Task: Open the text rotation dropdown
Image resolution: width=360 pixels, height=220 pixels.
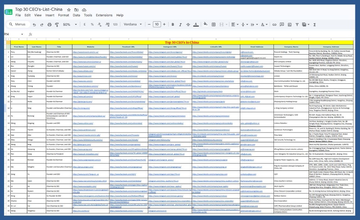Action: point(264,24)
